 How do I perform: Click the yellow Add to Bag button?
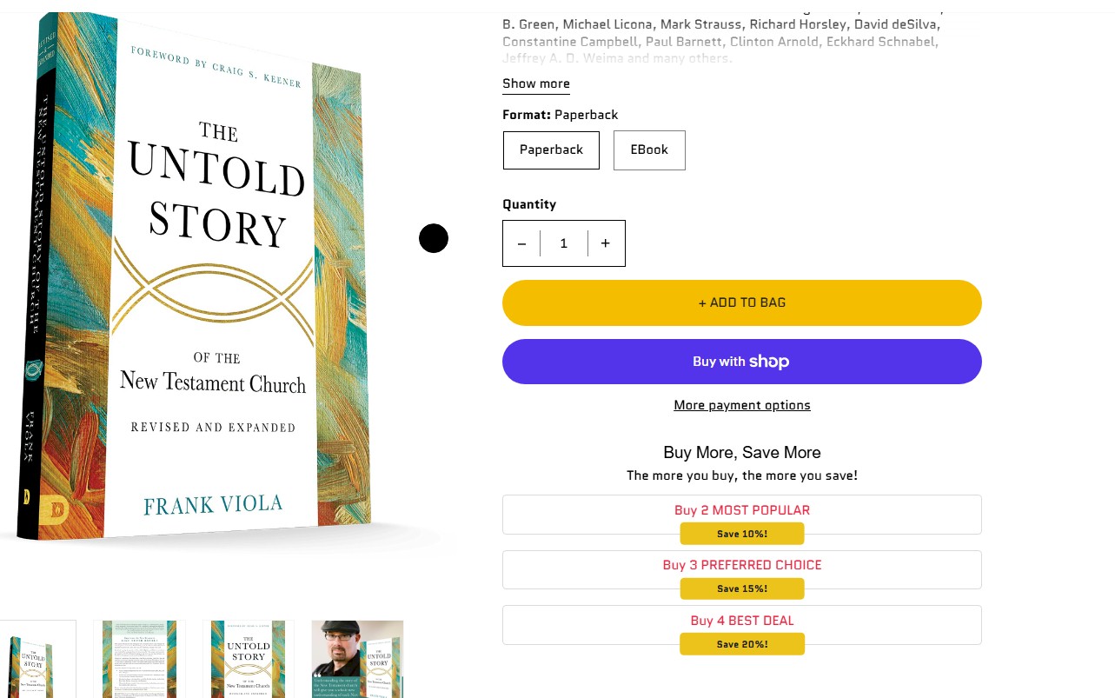click(x=742, y=302)
